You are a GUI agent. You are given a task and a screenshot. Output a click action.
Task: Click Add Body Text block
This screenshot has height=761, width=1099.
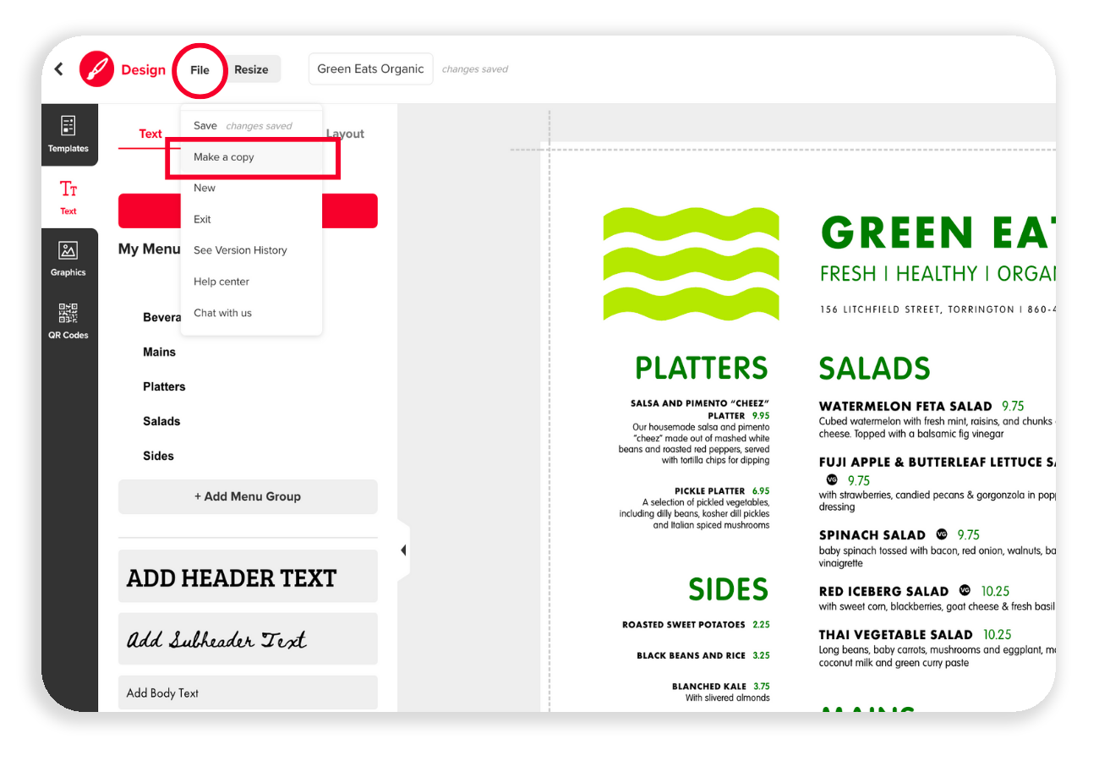tap(248, 693)
